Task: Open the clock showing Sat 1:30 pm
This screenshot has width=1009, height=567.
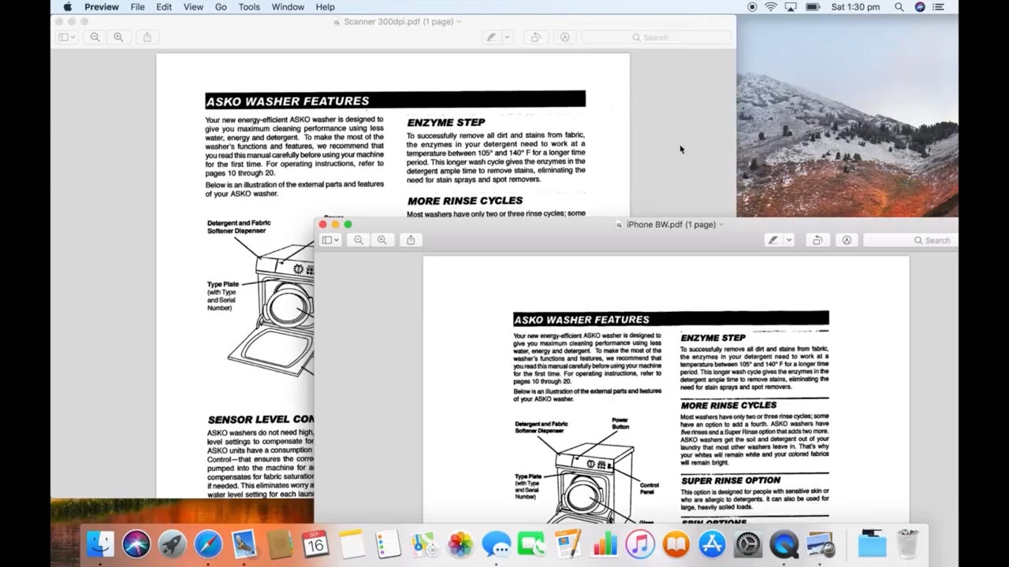Action: click(855, 7)
